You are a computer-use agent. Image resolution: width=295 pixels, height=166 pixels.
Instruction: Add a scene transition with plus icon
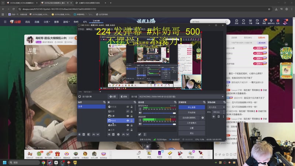click(214, 117)
